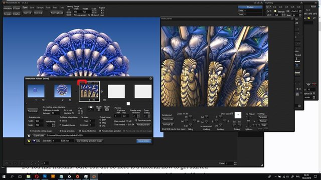Click the Light button in Navigator

(264, 124)
